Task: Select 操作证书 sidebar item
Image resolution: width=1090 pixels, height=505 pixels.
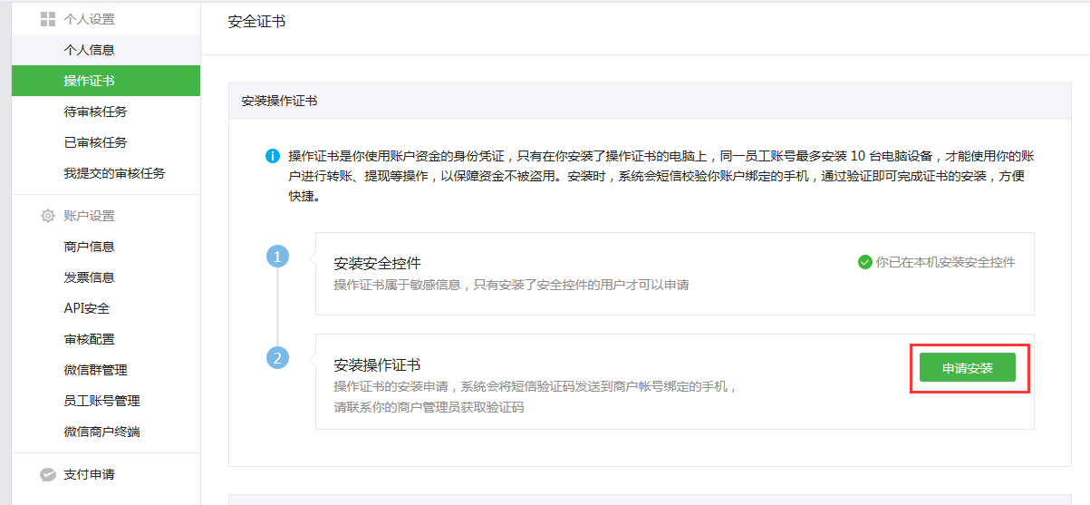Action: click(x=89, y=81)
